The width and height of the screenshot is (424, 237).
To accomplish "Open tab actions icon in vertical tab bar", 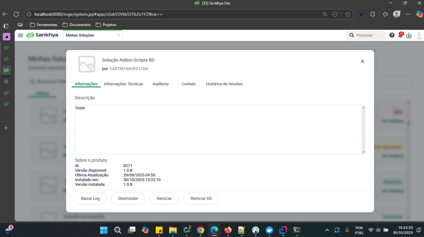I will click(x=6, y=26).
